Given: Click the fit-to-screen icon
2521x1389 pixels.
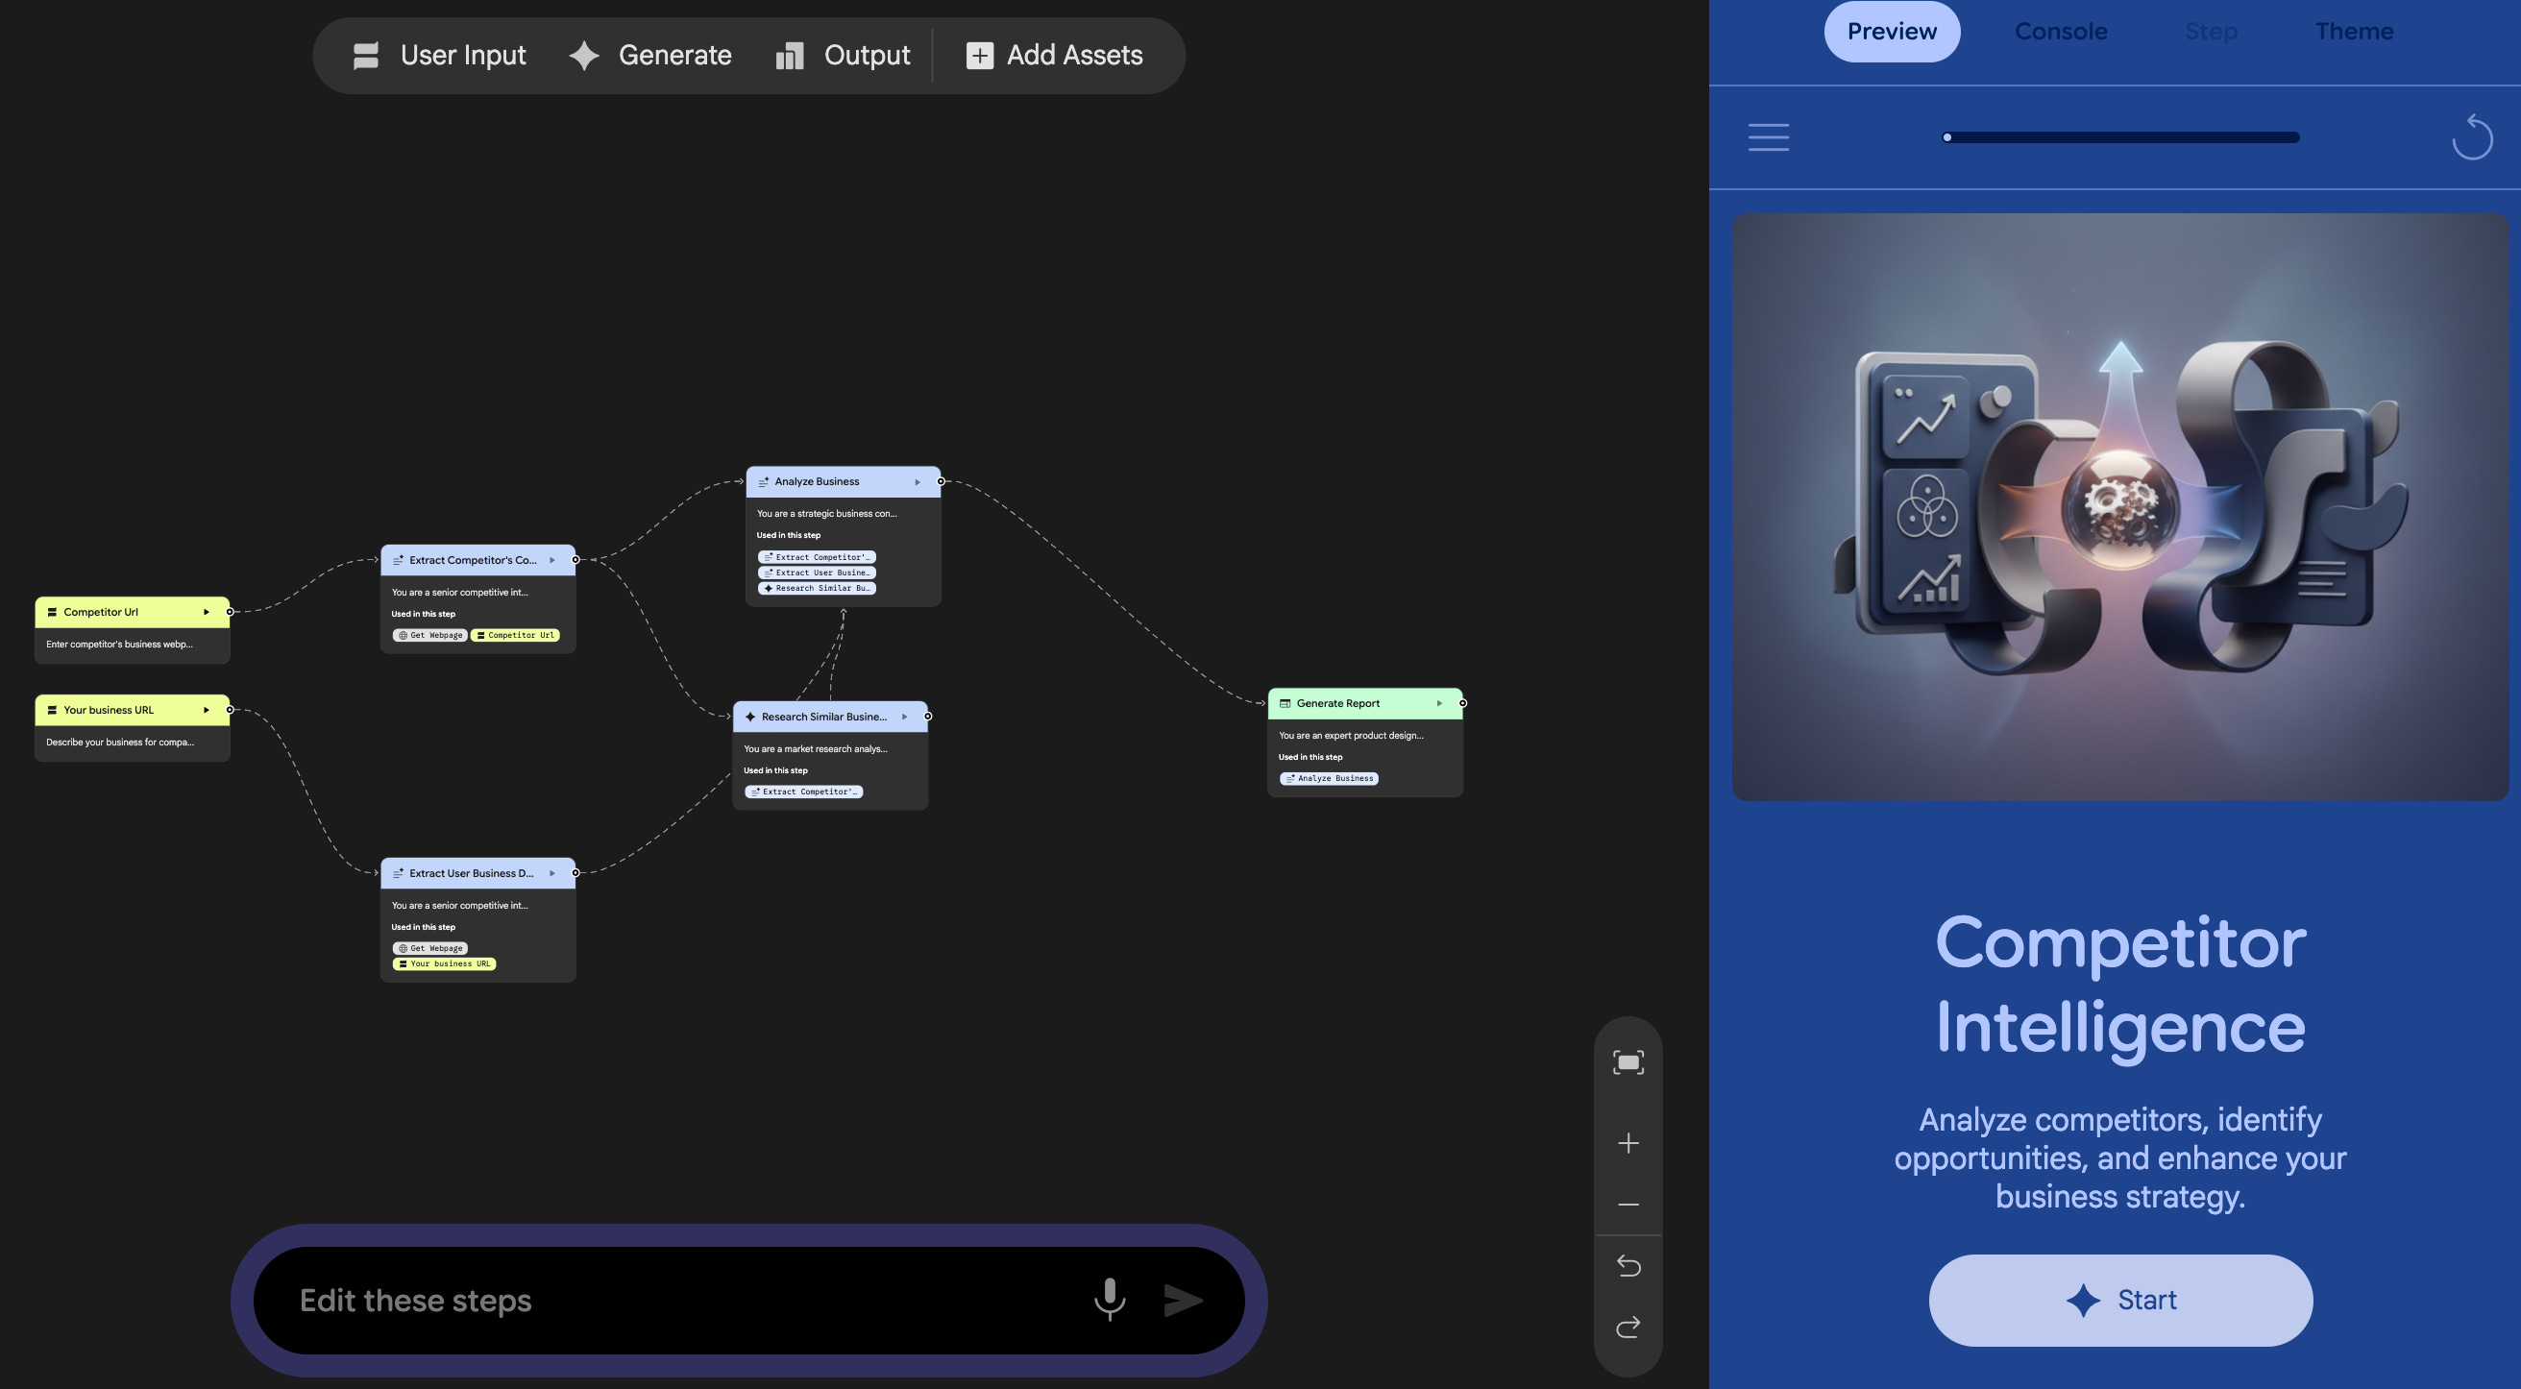Looking at the screenshot, I should 1628,1062.
